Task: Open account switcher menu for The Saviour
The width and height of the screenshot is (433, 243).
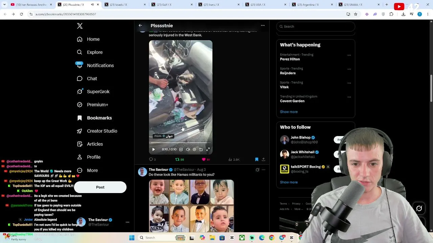Action: pos(128,222)
